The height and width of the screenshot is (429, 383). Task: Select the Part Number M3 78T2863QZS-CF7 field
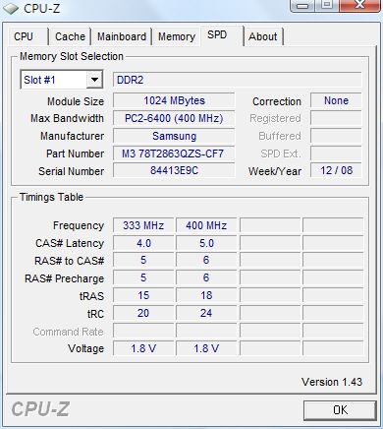[x=174, y=153]
